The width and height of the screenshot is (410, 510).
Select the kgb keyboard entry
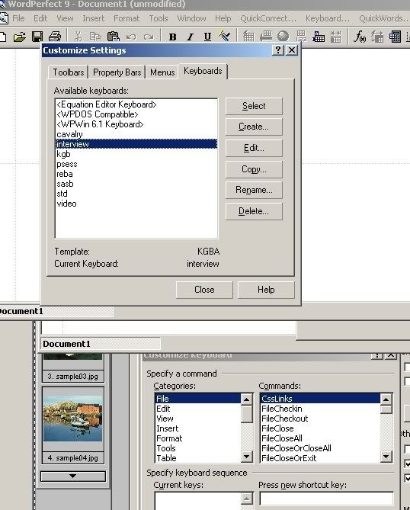click(x=136, y=154)
